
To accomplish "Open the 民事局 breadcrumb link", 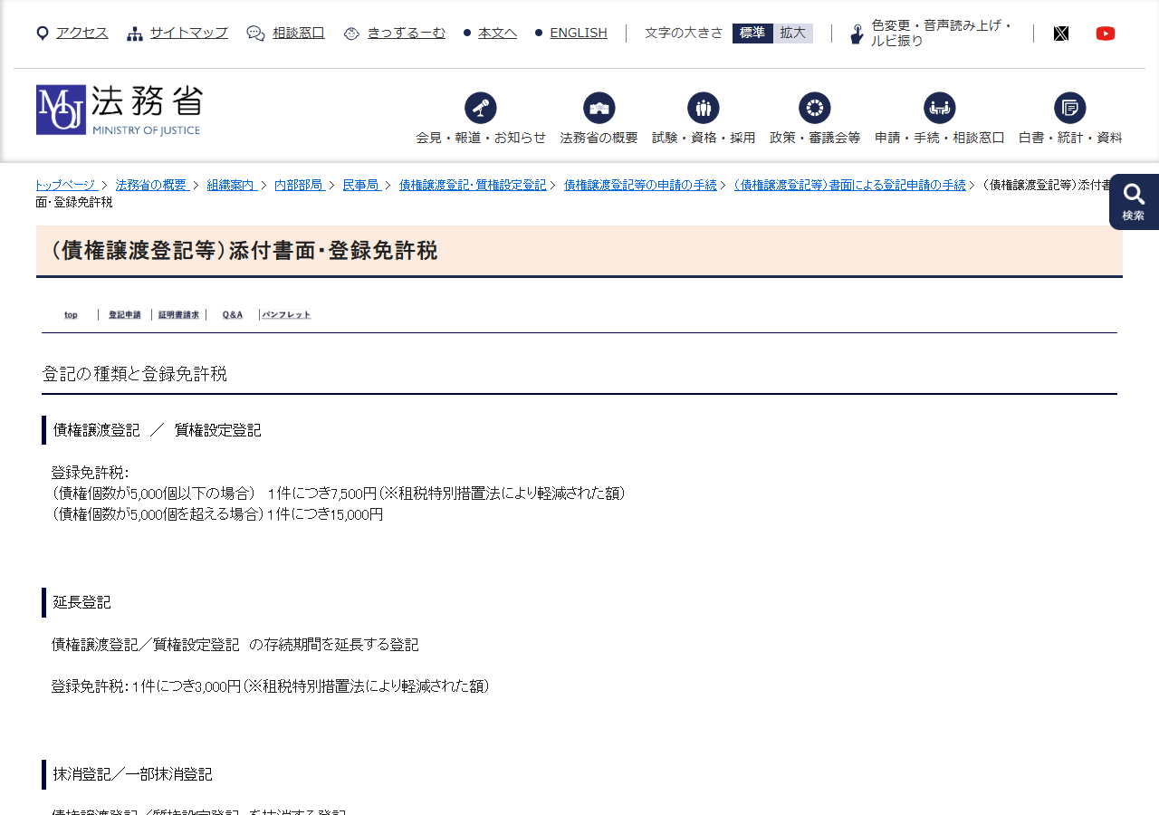I will [x=360, y=185].
